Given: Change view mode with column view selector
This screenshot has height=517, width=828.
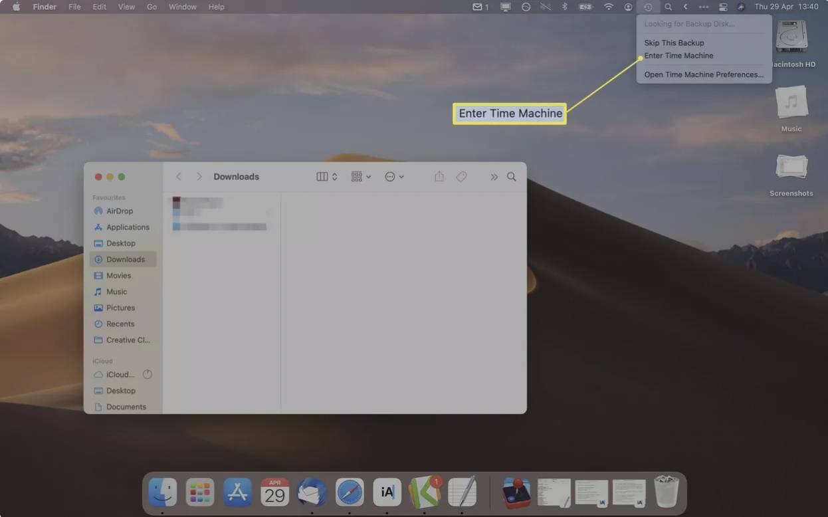Looking at the screenshot, I should click(326, 177).
